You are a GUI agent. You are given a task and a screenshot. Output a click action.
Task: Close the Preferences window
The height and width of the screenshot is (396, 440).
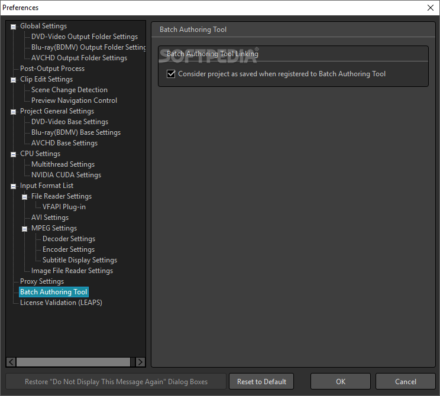click(431, 8)
